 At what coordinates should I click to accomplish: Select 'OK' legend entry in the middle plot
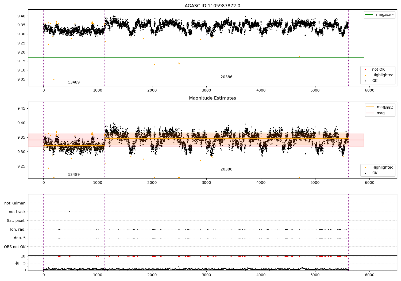(375, 173)
